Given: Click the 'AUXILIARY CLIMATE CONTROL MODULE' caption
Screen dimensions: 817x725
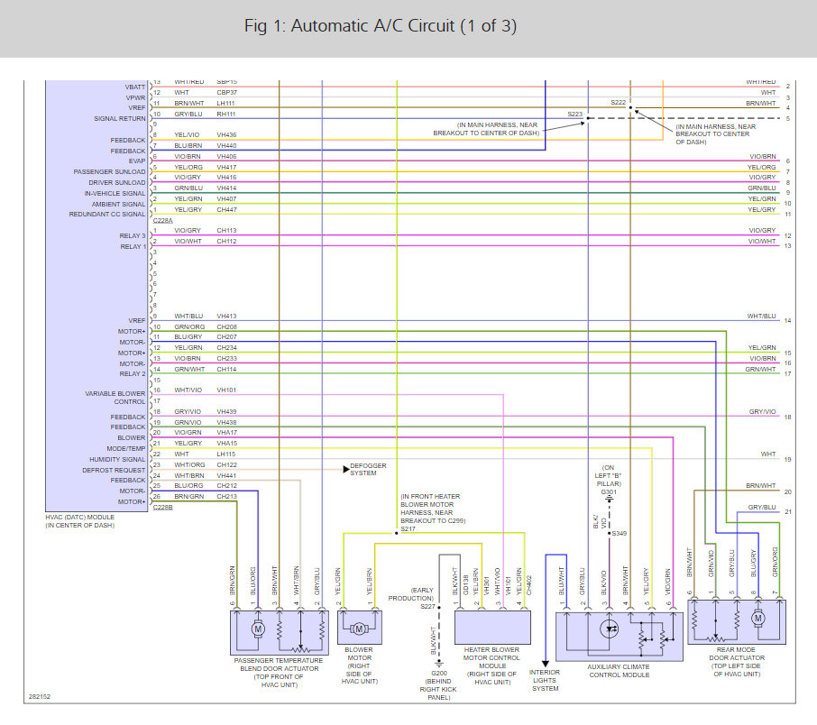Looking at the screenshot, I should pos(619,671).
